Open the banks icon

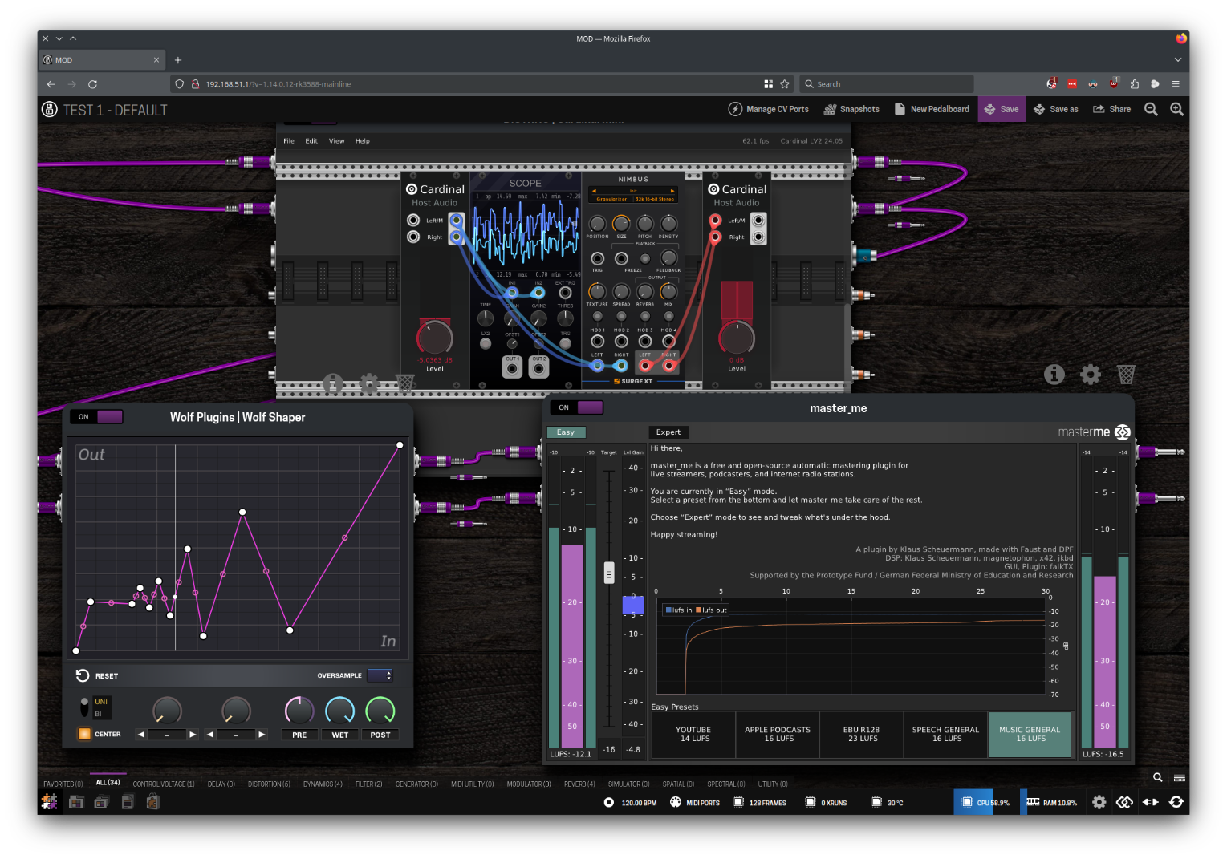[x=101, y=802]
